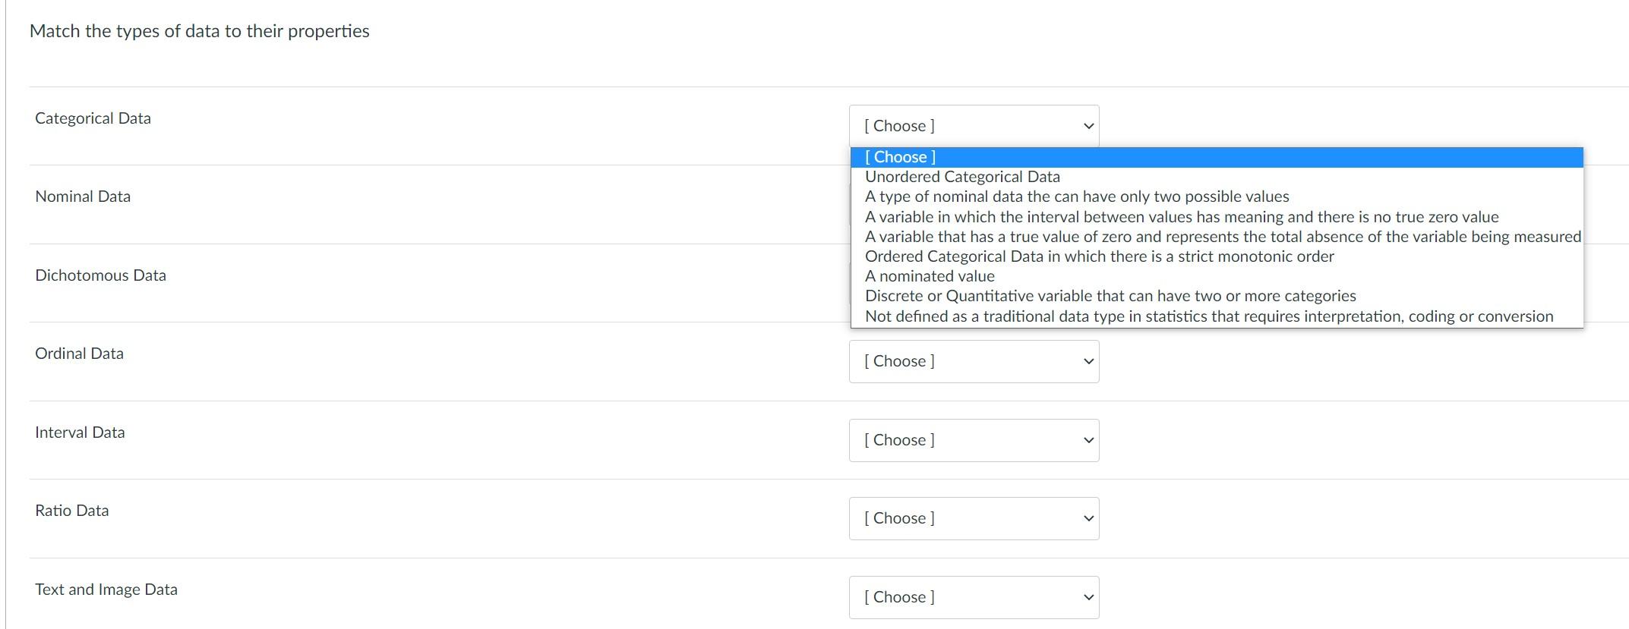Open the Text and Image Data dropdown
The width and height of the screenshot is (1629, 629).
[974, 597]
